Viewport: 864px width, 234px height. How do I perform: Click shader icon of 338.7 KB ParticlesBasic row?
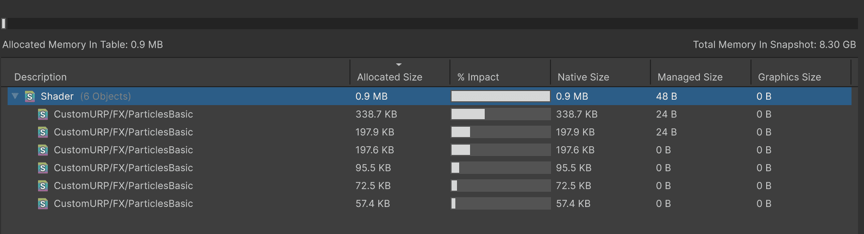click(43, 114)
